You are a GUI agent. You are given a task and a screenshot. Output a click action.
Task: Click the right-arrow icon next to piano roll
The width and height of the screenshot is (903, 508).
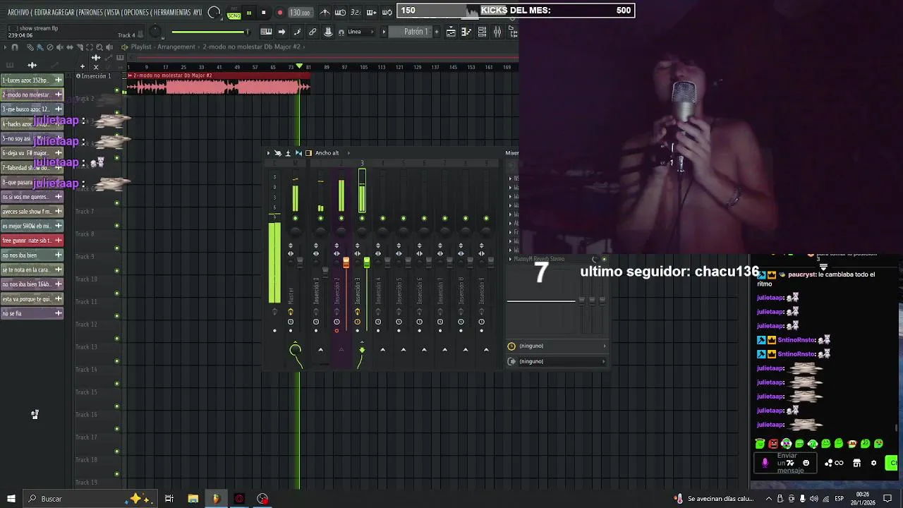[x=281, y=32]
